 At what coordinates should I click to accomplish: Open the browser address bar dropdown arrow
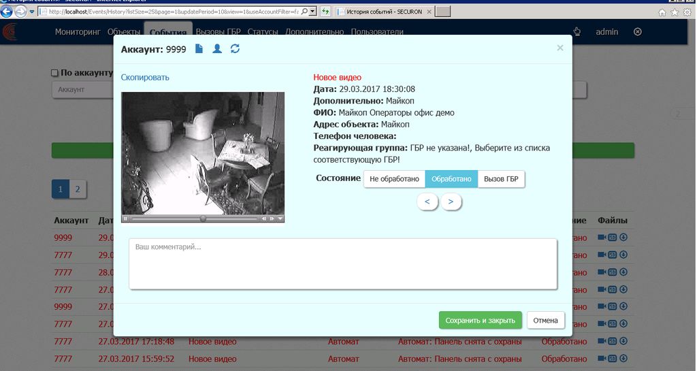pos(312,12)
